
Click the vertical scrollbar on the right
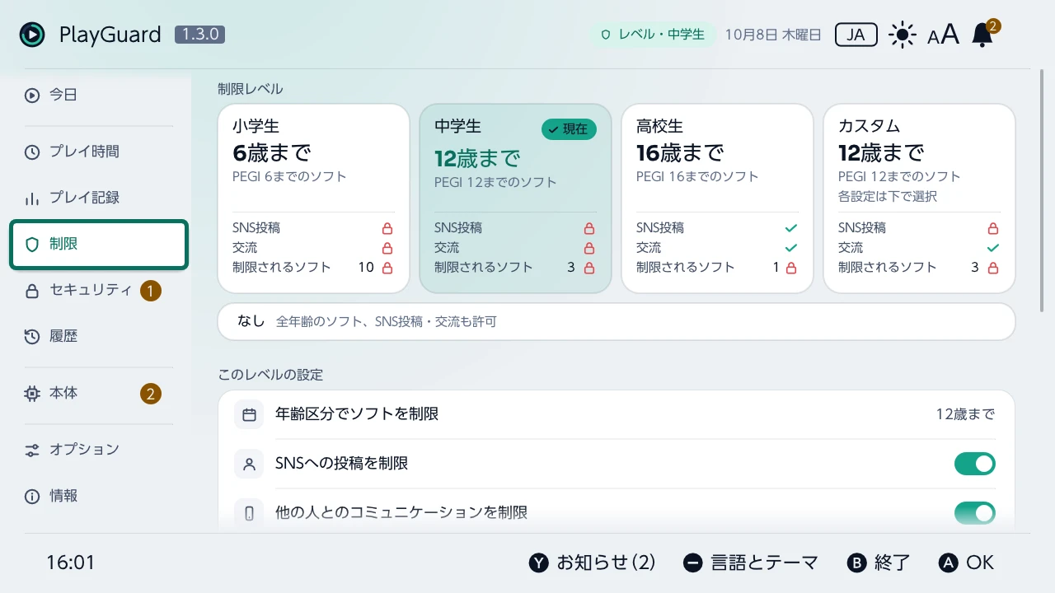tap(1043, 189)
